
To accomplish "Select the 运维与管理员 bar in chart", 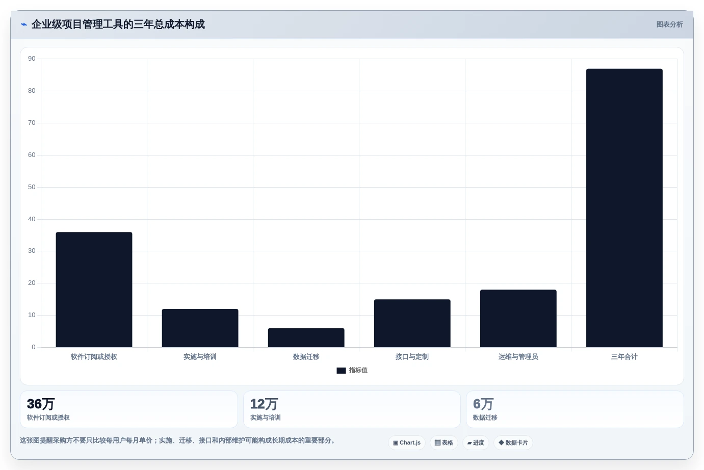I will point(518,319).
